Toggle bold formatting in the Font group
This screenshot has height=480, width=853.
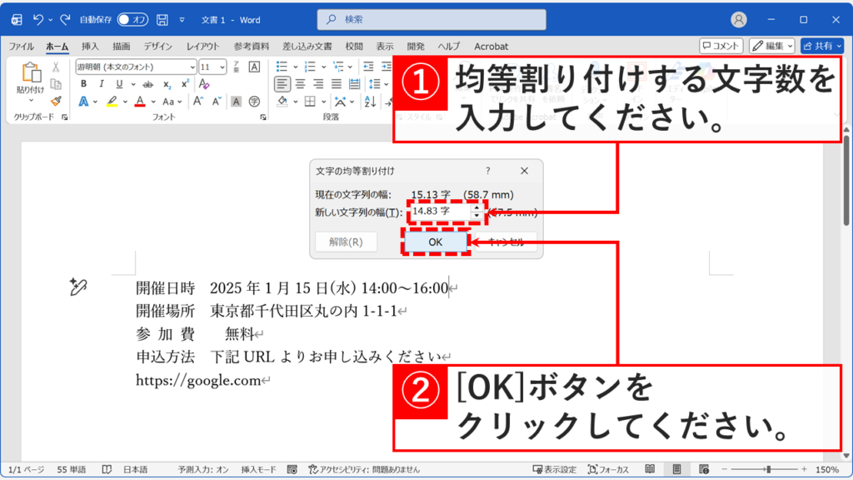tap(84, 83)
